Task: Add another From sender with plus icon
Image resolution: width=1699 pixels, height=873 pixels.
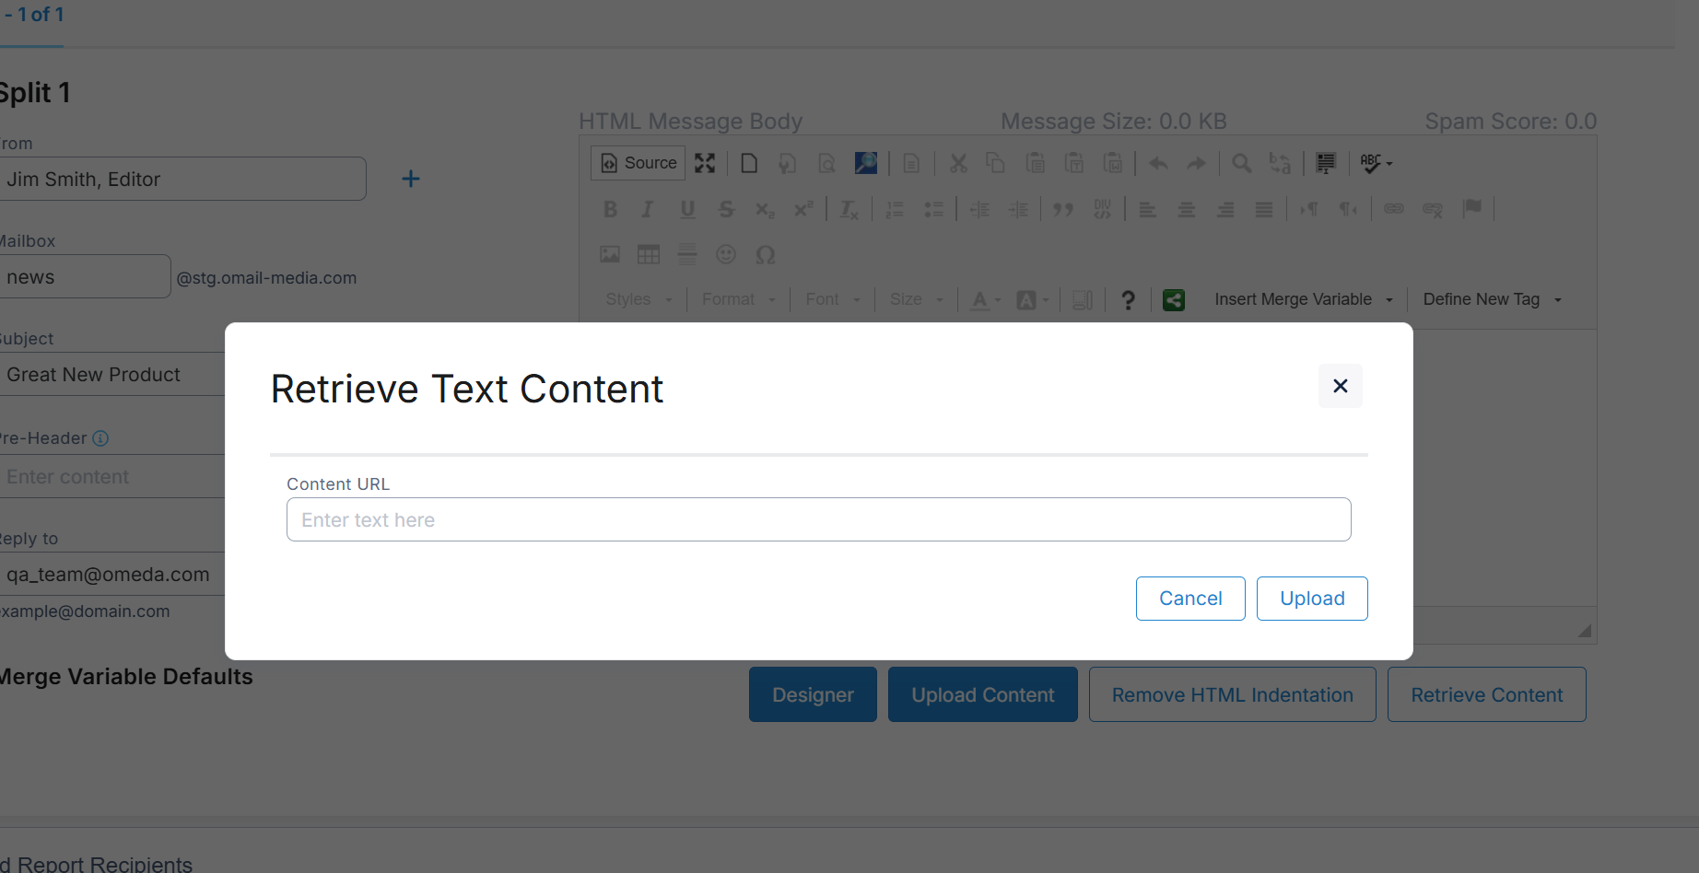Action: point(411,179)
